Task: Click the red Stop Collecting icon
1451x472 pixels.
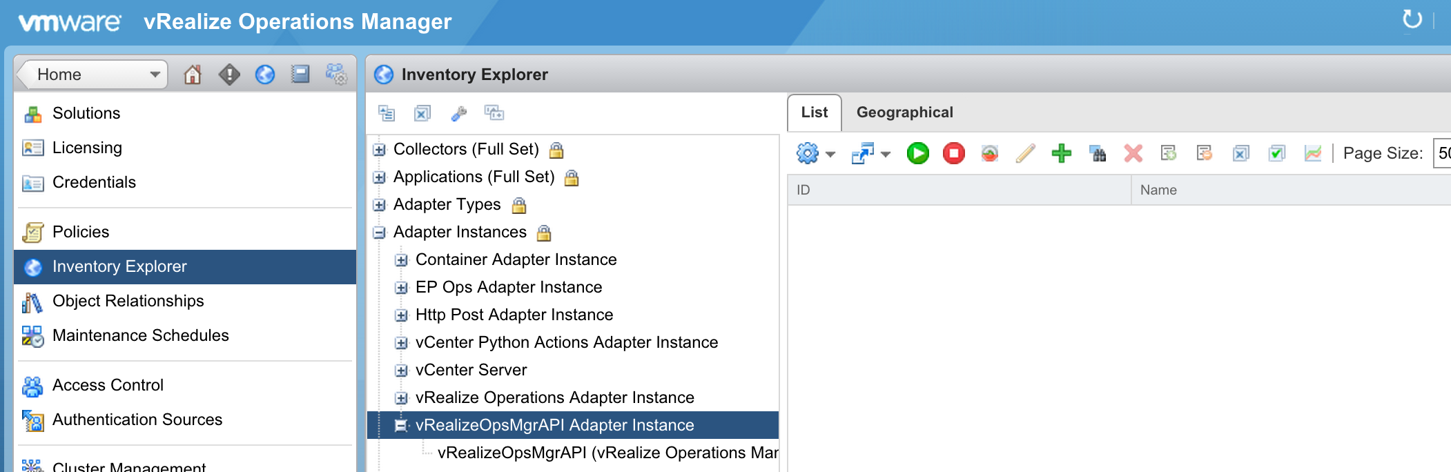Action: 953,153
